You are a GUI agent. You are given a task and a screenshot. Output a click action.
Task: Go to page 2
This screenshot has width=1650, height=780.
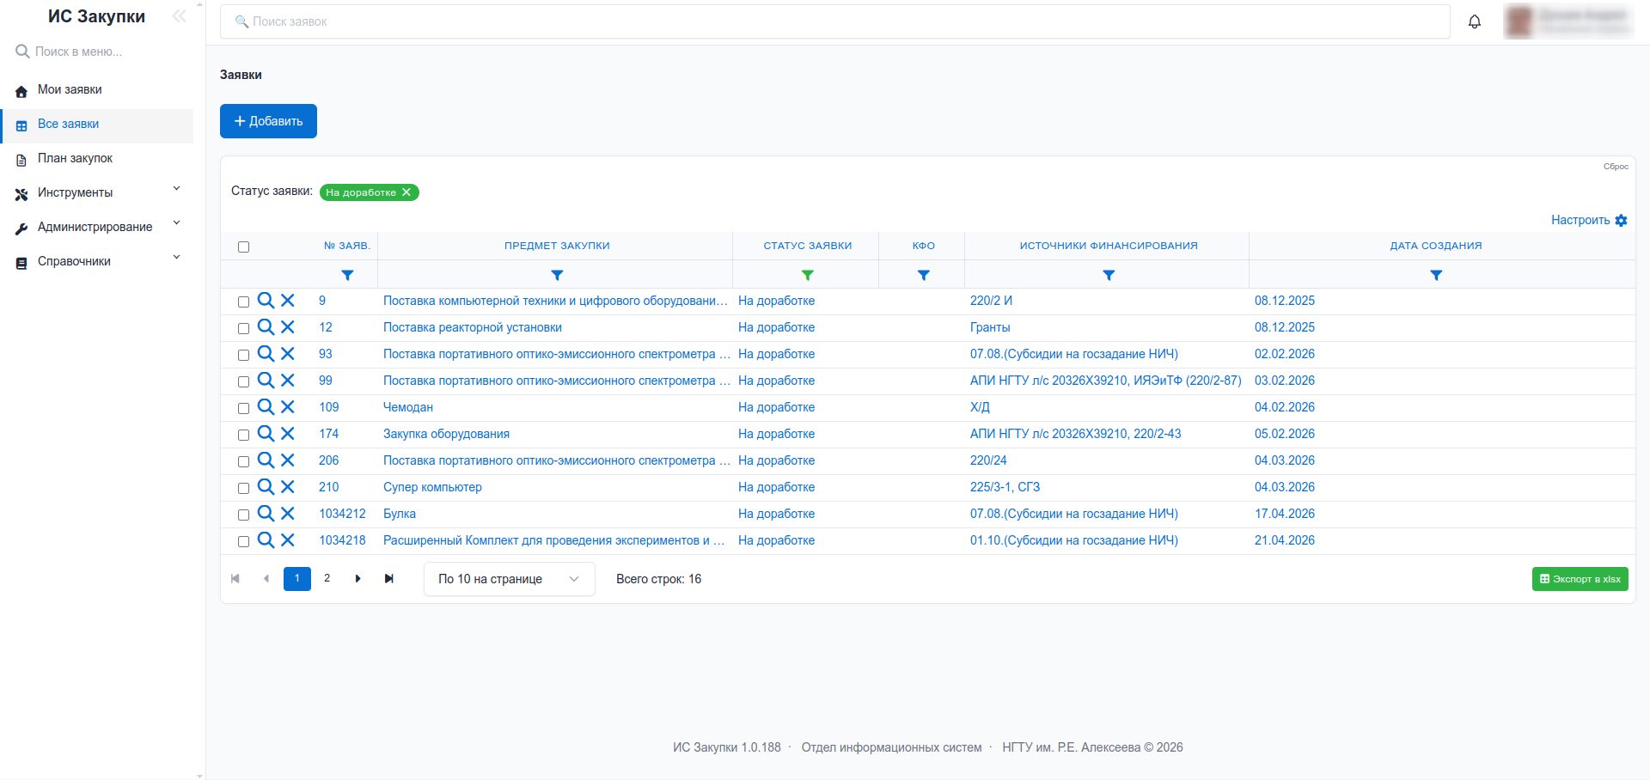pos(327,579)
